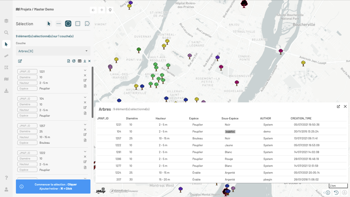
Task: Click the map zoom-in plus button
Action: (x=102, y=10)
